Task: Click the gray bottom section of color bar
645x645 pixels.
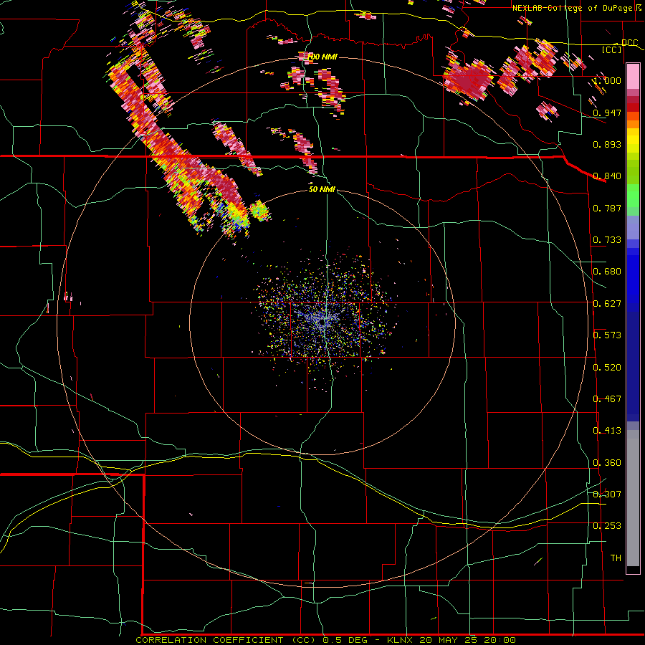Action: (633, 498)
